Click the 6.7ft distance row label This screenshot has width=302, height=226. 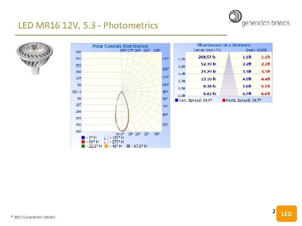pyautogui.click(x=182, y=81)
